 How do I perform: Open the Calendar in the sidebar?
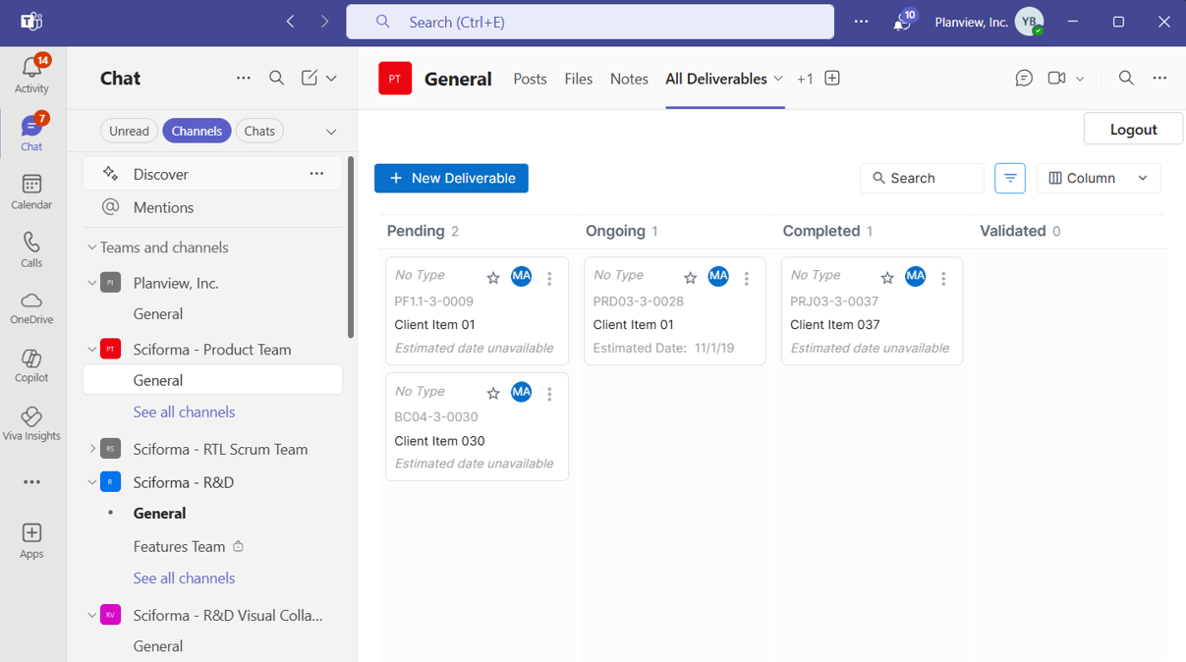pos(31,191)
